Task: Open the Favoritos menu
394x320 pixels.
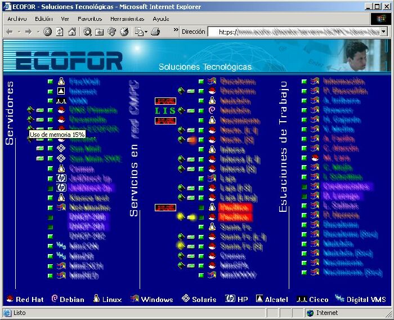Action: (90, 19)
